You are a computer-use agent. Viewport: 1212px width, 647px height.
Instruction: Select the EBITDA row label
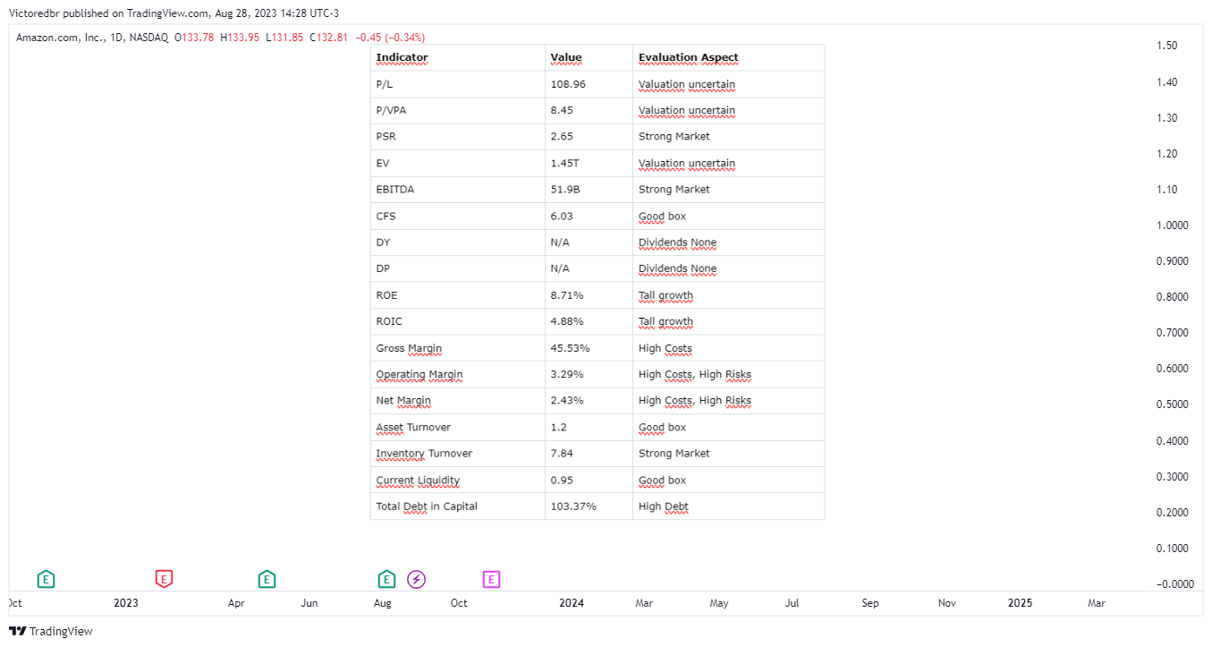click(x=394, y=190)
